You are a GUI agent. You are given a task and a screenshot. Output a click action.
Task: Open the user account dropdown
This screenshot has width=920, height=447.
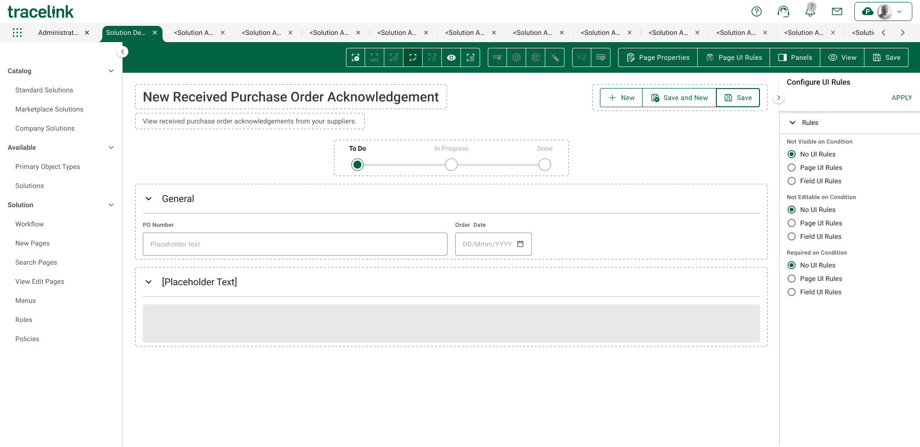[883, 11]
